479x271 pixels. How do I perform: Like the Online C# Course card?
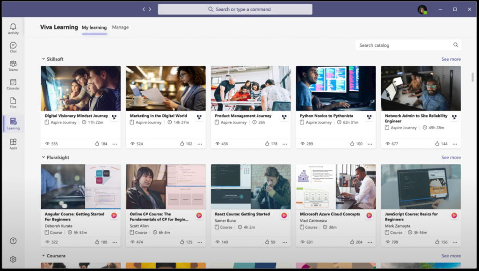(182, 242)
